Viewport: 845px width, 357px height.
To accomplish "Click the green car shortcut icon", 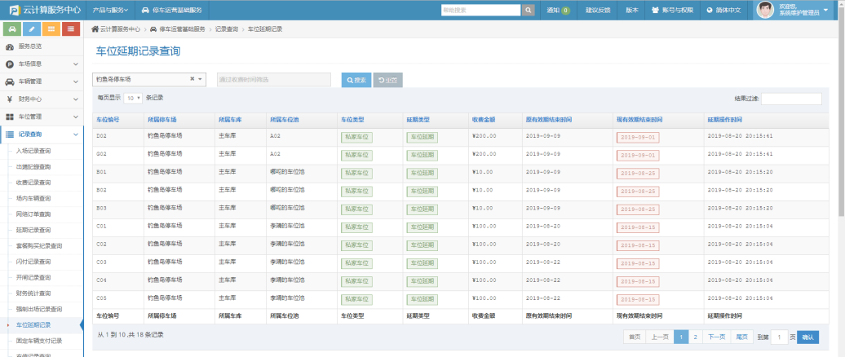I will tap(12, 29).
